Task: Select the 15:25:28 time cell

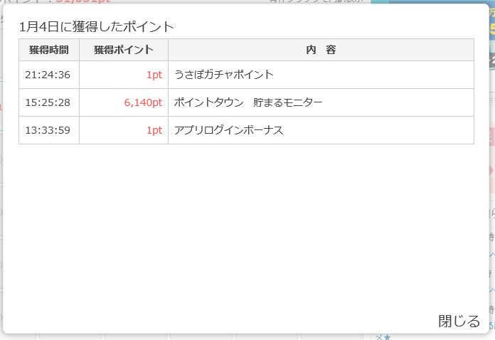Action: click(x=49, y=102)
